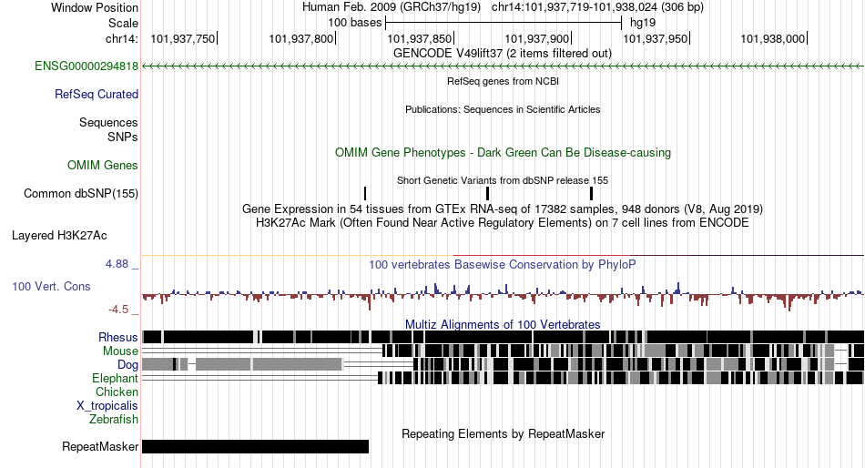Image resolution: width=865 pixels, height=468 pixels.
Task: Open the RefSeq Curated track label
Action: click(96, 95)
